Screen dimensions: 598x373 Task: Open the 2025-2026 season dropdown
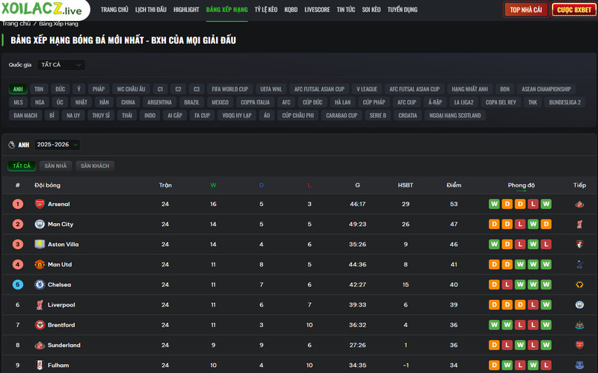click(57, 145)
